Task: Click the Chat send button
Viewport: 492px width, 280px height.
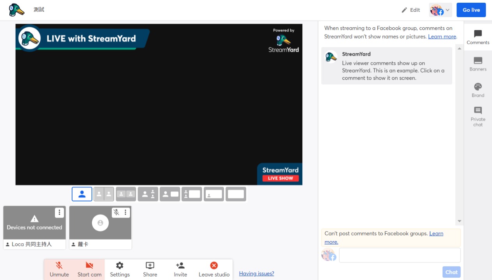Action: [451, 272]
